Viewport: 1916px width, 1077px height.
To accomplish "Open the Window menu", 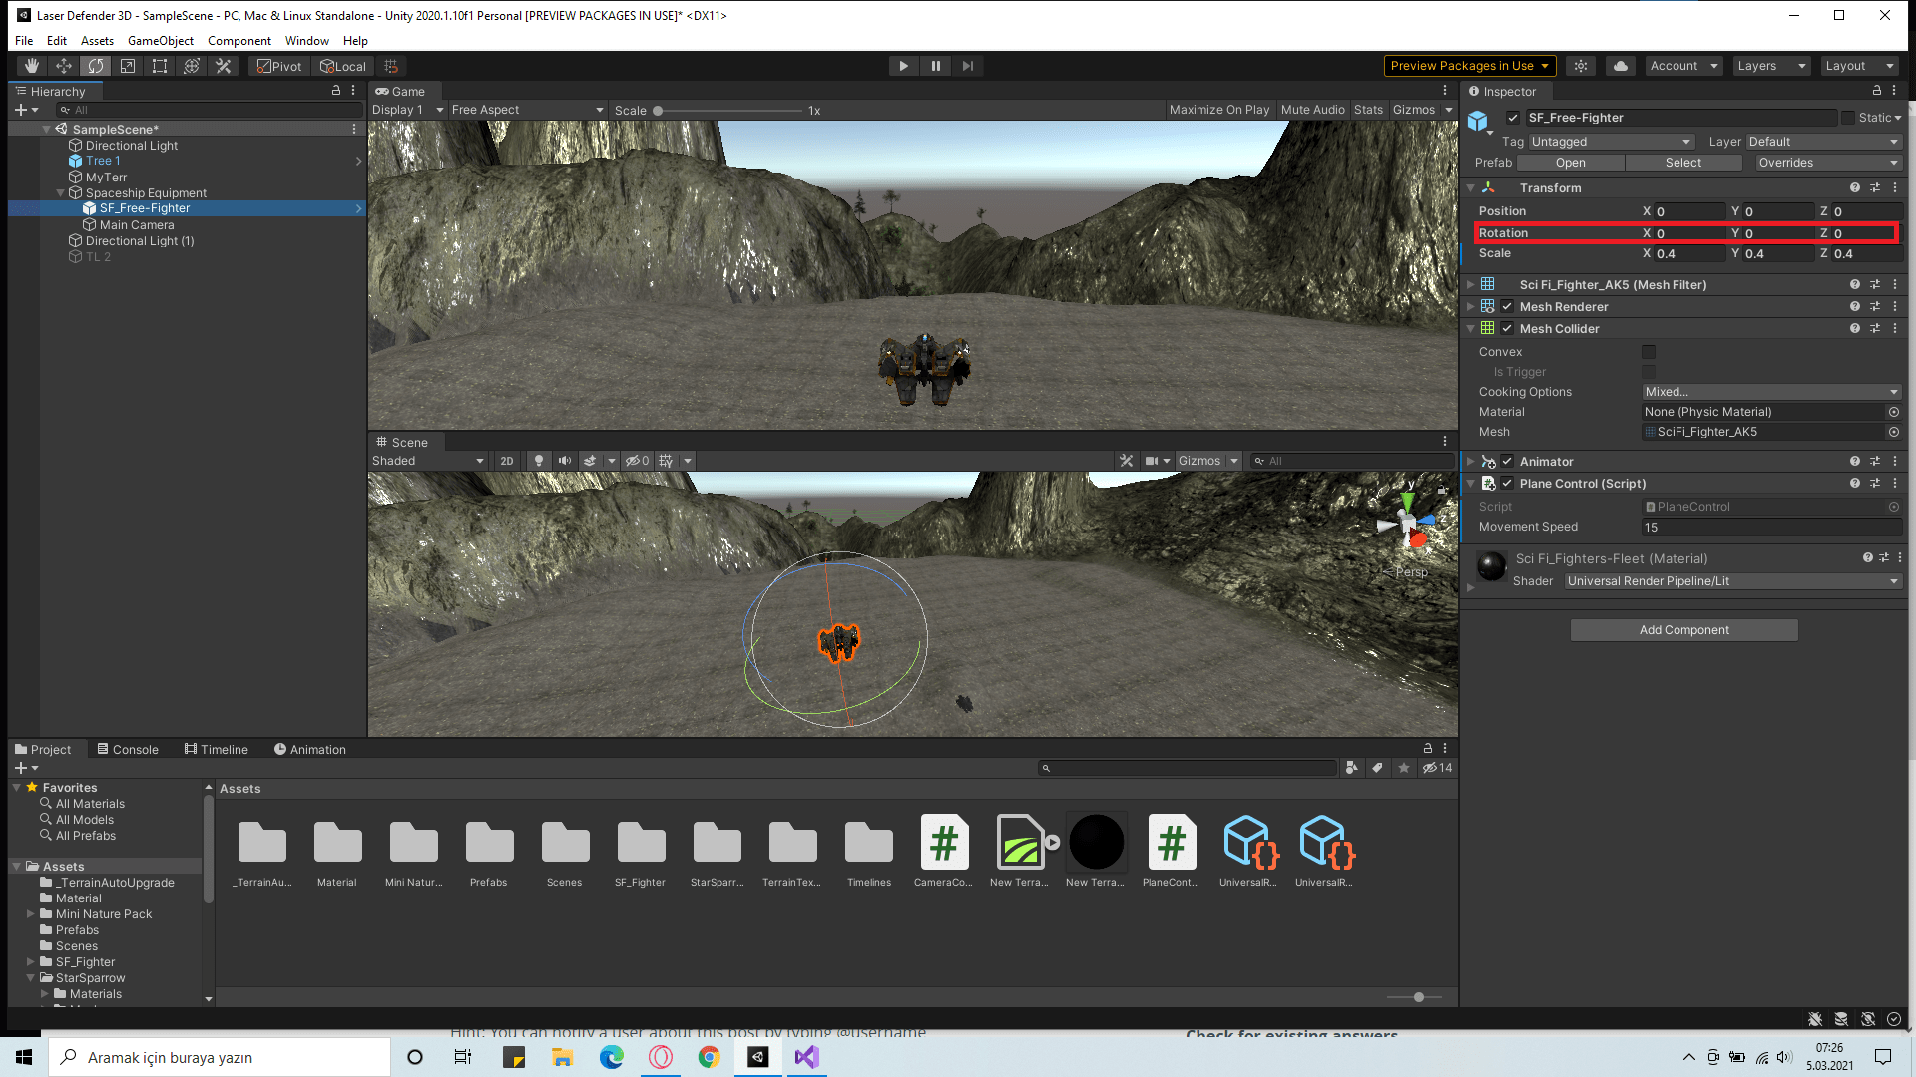I will point(306,41).
